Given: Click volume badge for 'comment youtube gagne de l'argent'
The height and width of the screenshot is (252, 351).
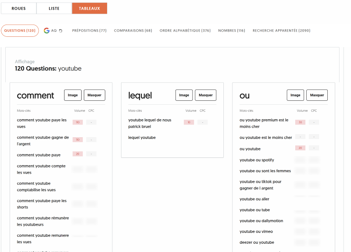Looking at the screenshot, I should 78,140.
